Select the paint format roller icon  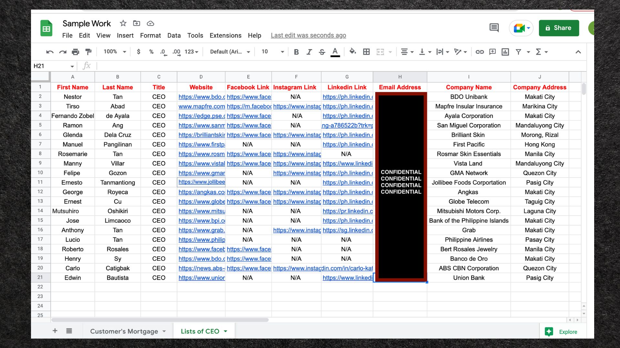click(88, 52)
